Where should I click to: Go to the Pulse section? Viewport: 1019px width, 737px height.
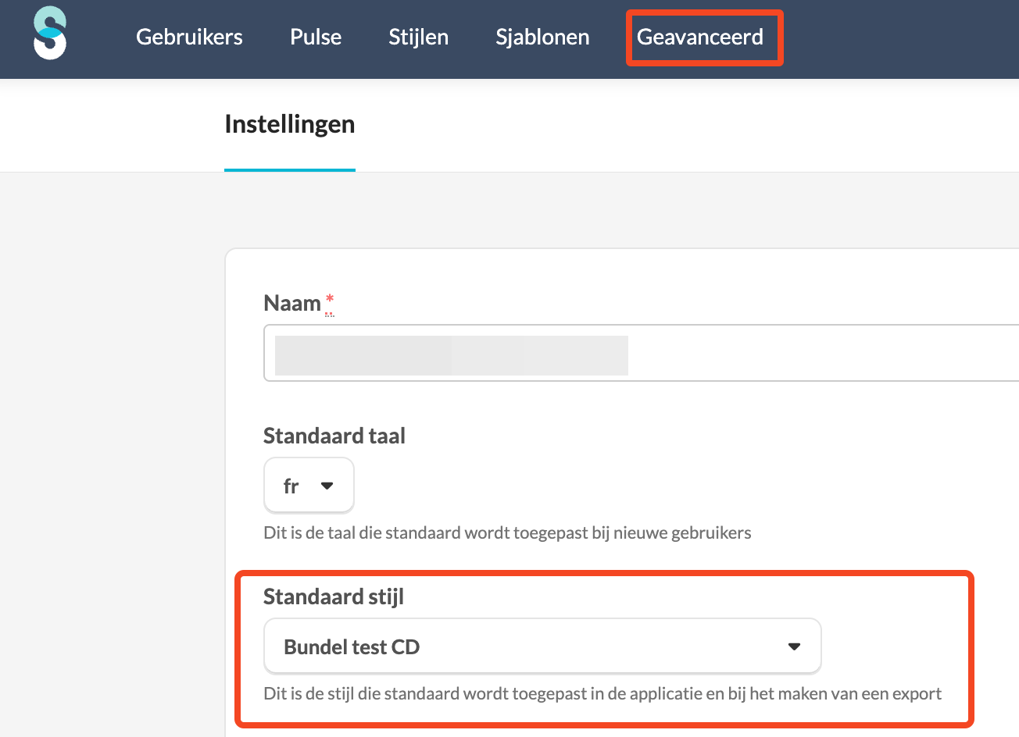coord(316,37)
